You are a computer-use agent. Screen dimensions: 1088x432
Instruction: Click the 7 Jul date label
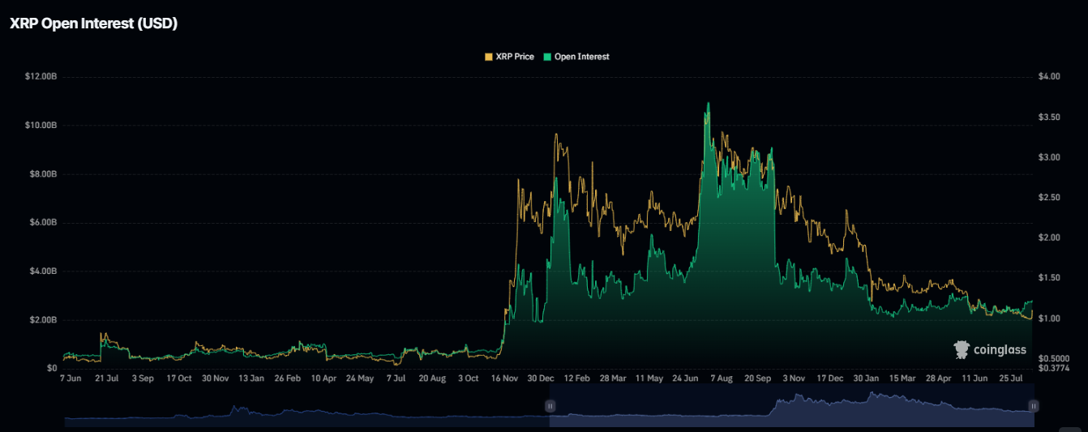point(396,379)
